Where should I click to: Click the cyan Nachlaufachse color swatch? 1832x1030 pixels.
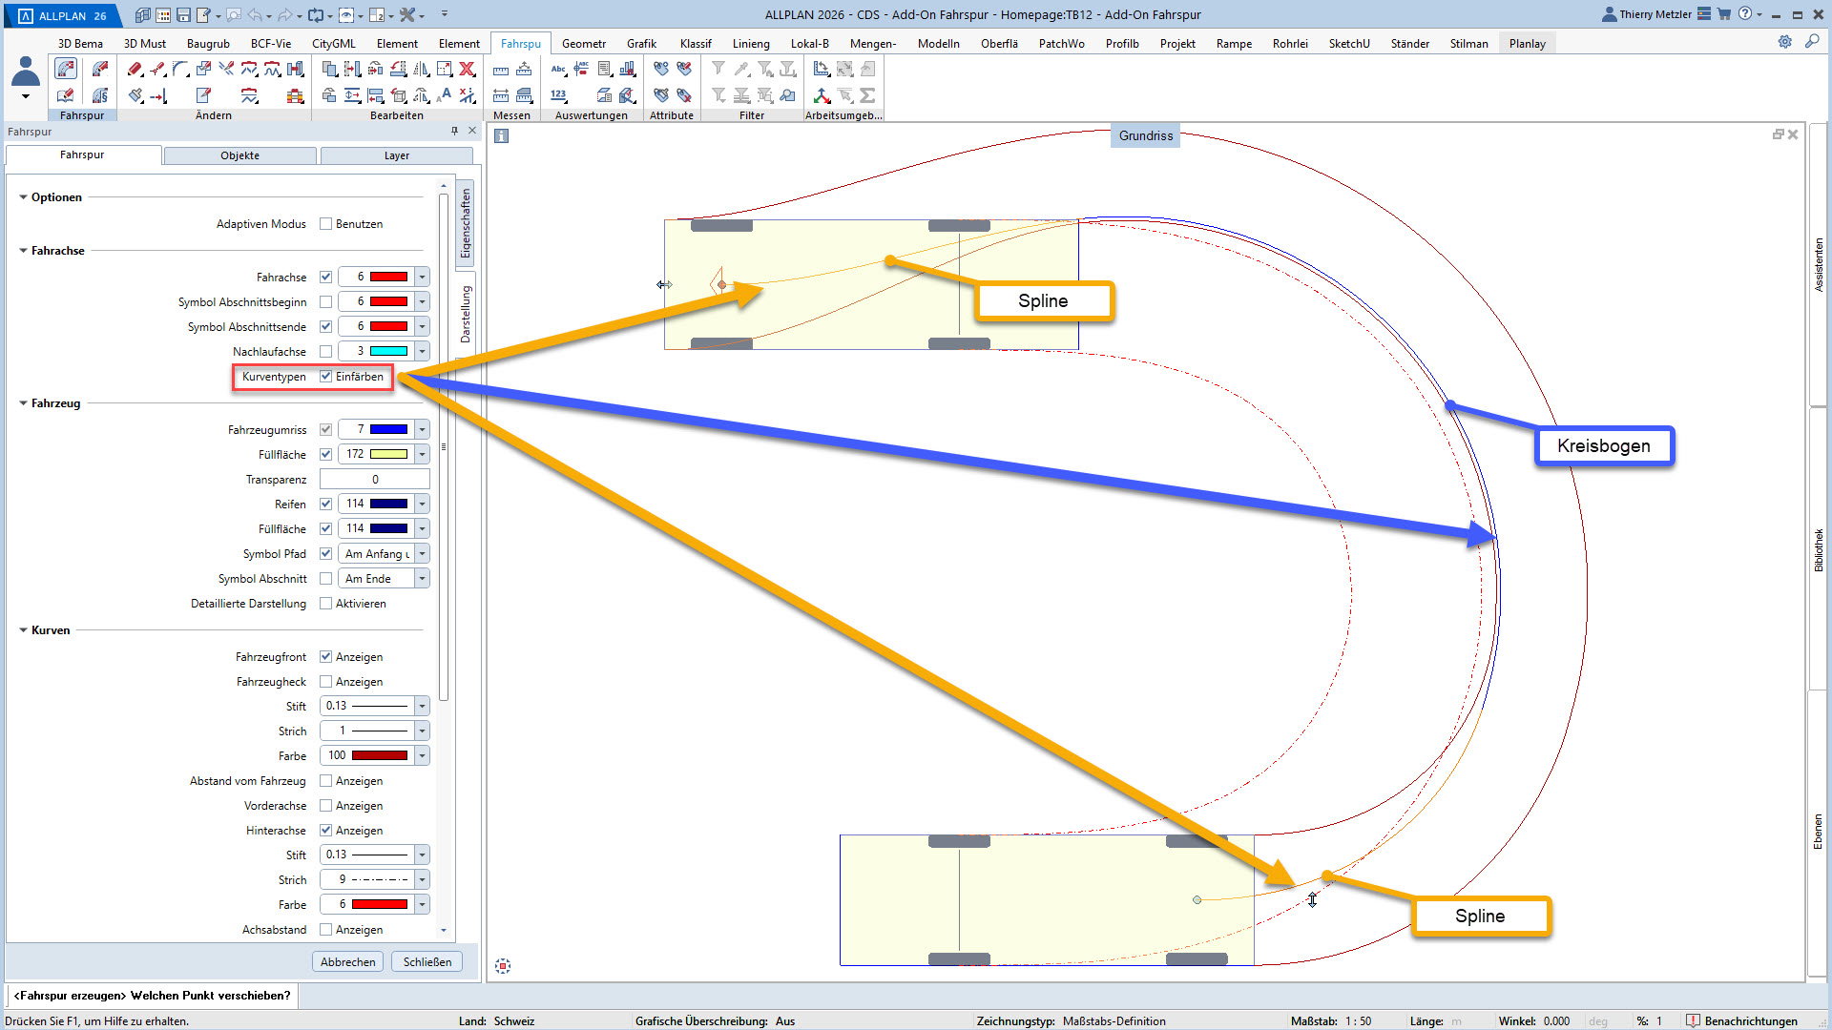pyautogui.click(x=388, y=352)
